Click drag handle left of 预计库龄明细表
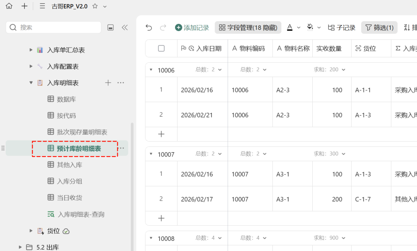Screen dimensions: 417x251 (x=3, y=148)
